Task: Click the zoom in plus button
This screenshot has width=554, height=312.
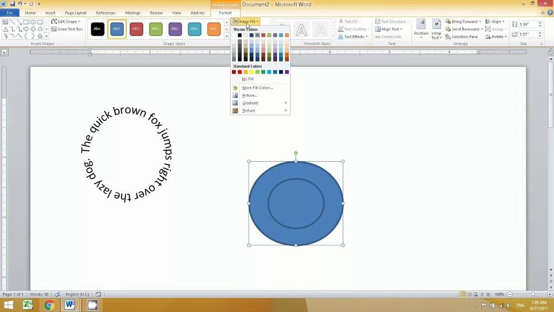Action: click(x=549, y=295)
